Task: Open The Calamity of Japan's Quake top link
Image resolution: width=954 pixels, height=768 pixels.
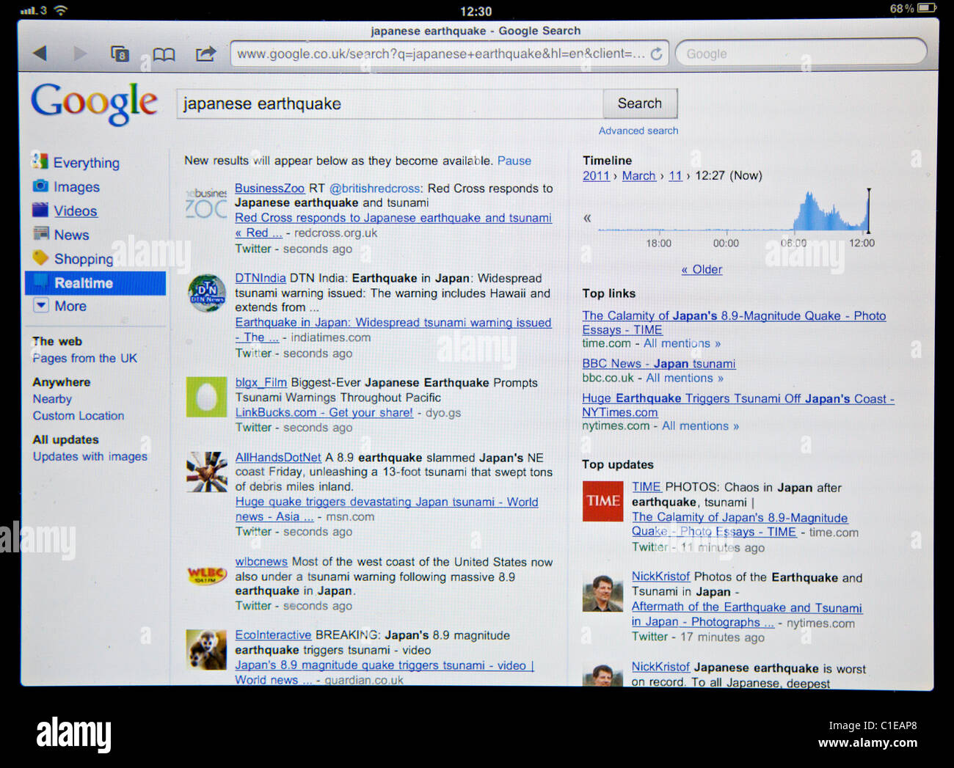Action: 734,323
